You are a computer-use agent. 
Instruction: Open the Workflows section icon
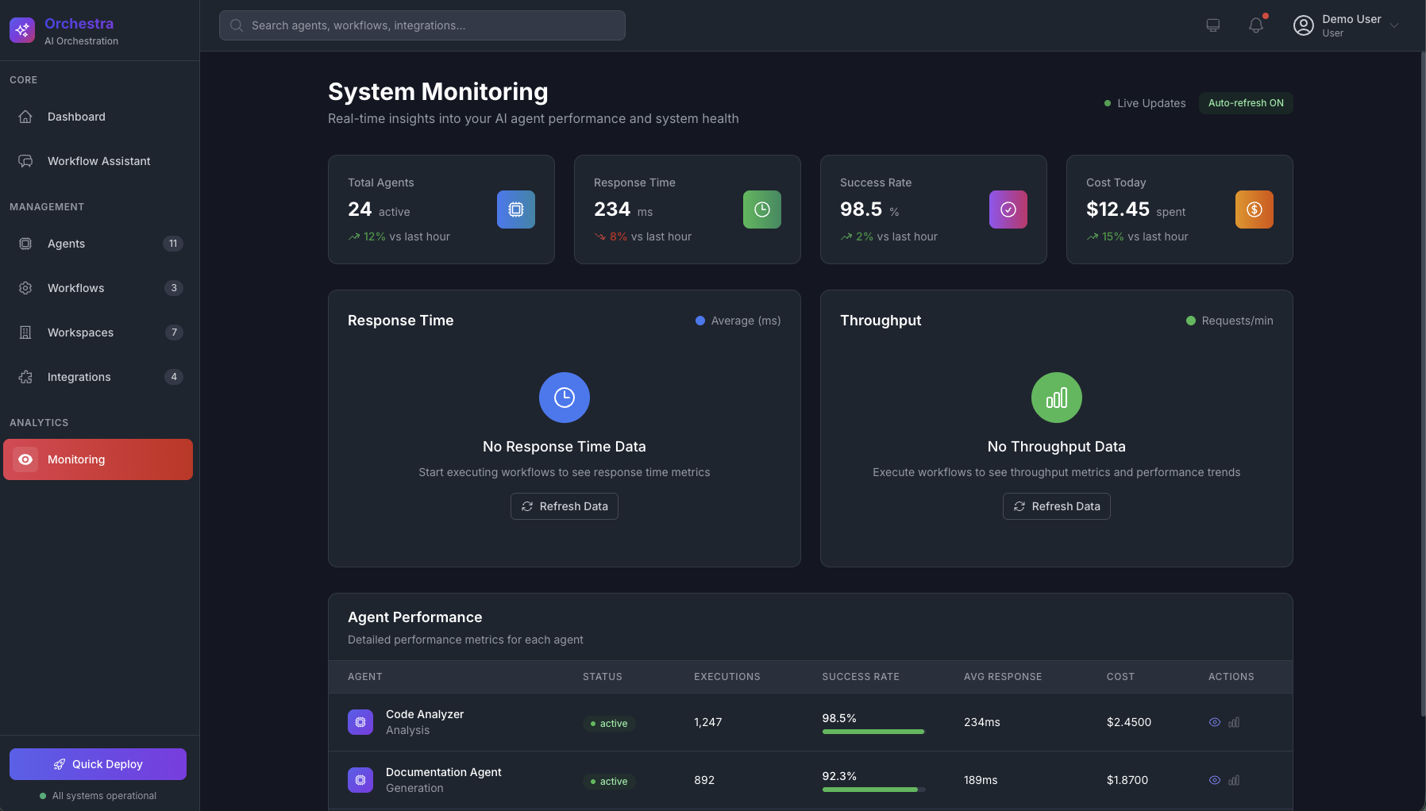pos(26,288)
